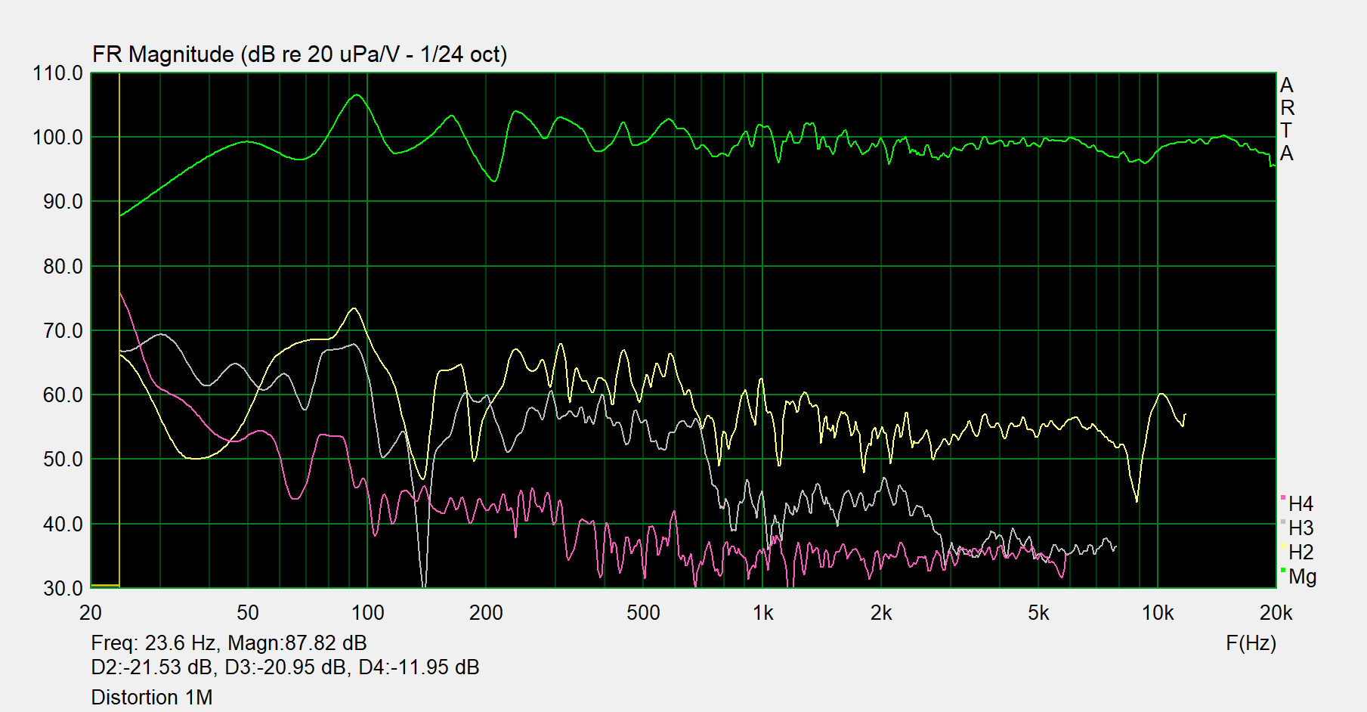Click the D2, D3, D4 distortion readout line
The image size is (1367, 712).
tap(285, 667)
